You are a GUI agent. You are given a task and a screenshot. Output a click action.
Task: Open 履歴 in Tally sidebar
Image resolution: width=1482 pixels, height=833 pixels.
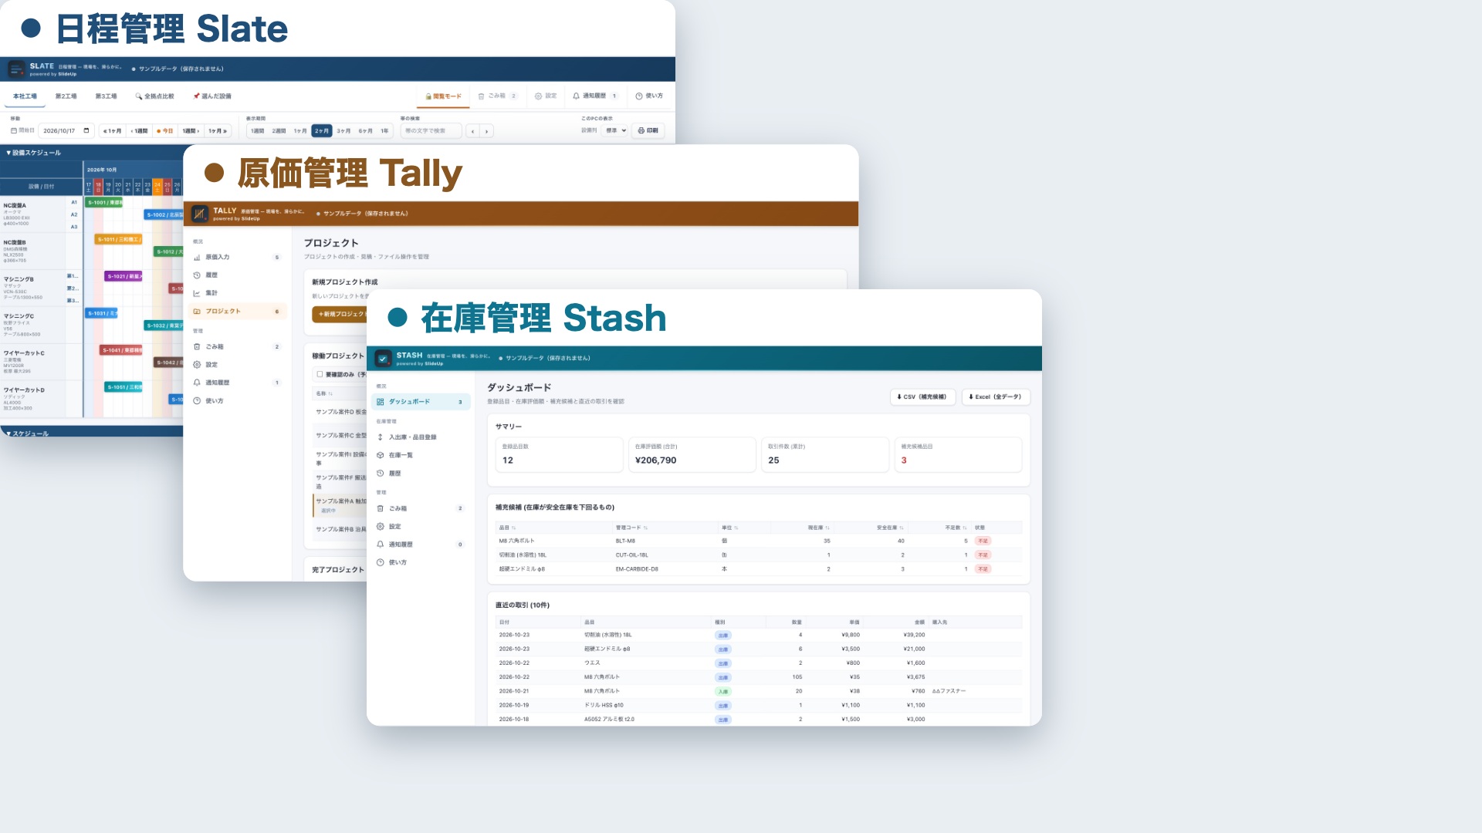pos(238,275)
